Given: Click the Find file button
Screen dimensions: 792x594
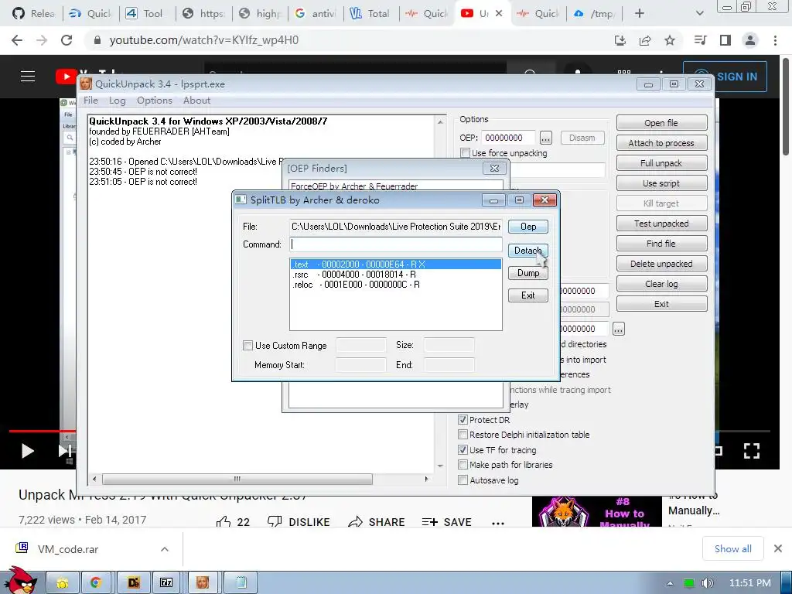Looking at the screenshot, I should [662, 244].
